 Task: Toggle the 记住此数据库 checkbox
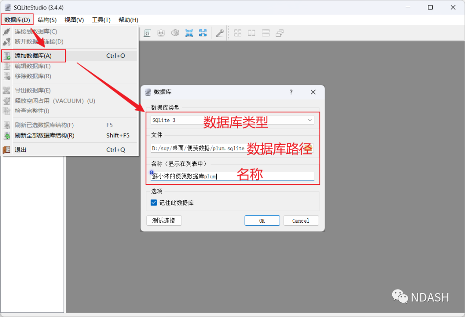coord(154,202)
